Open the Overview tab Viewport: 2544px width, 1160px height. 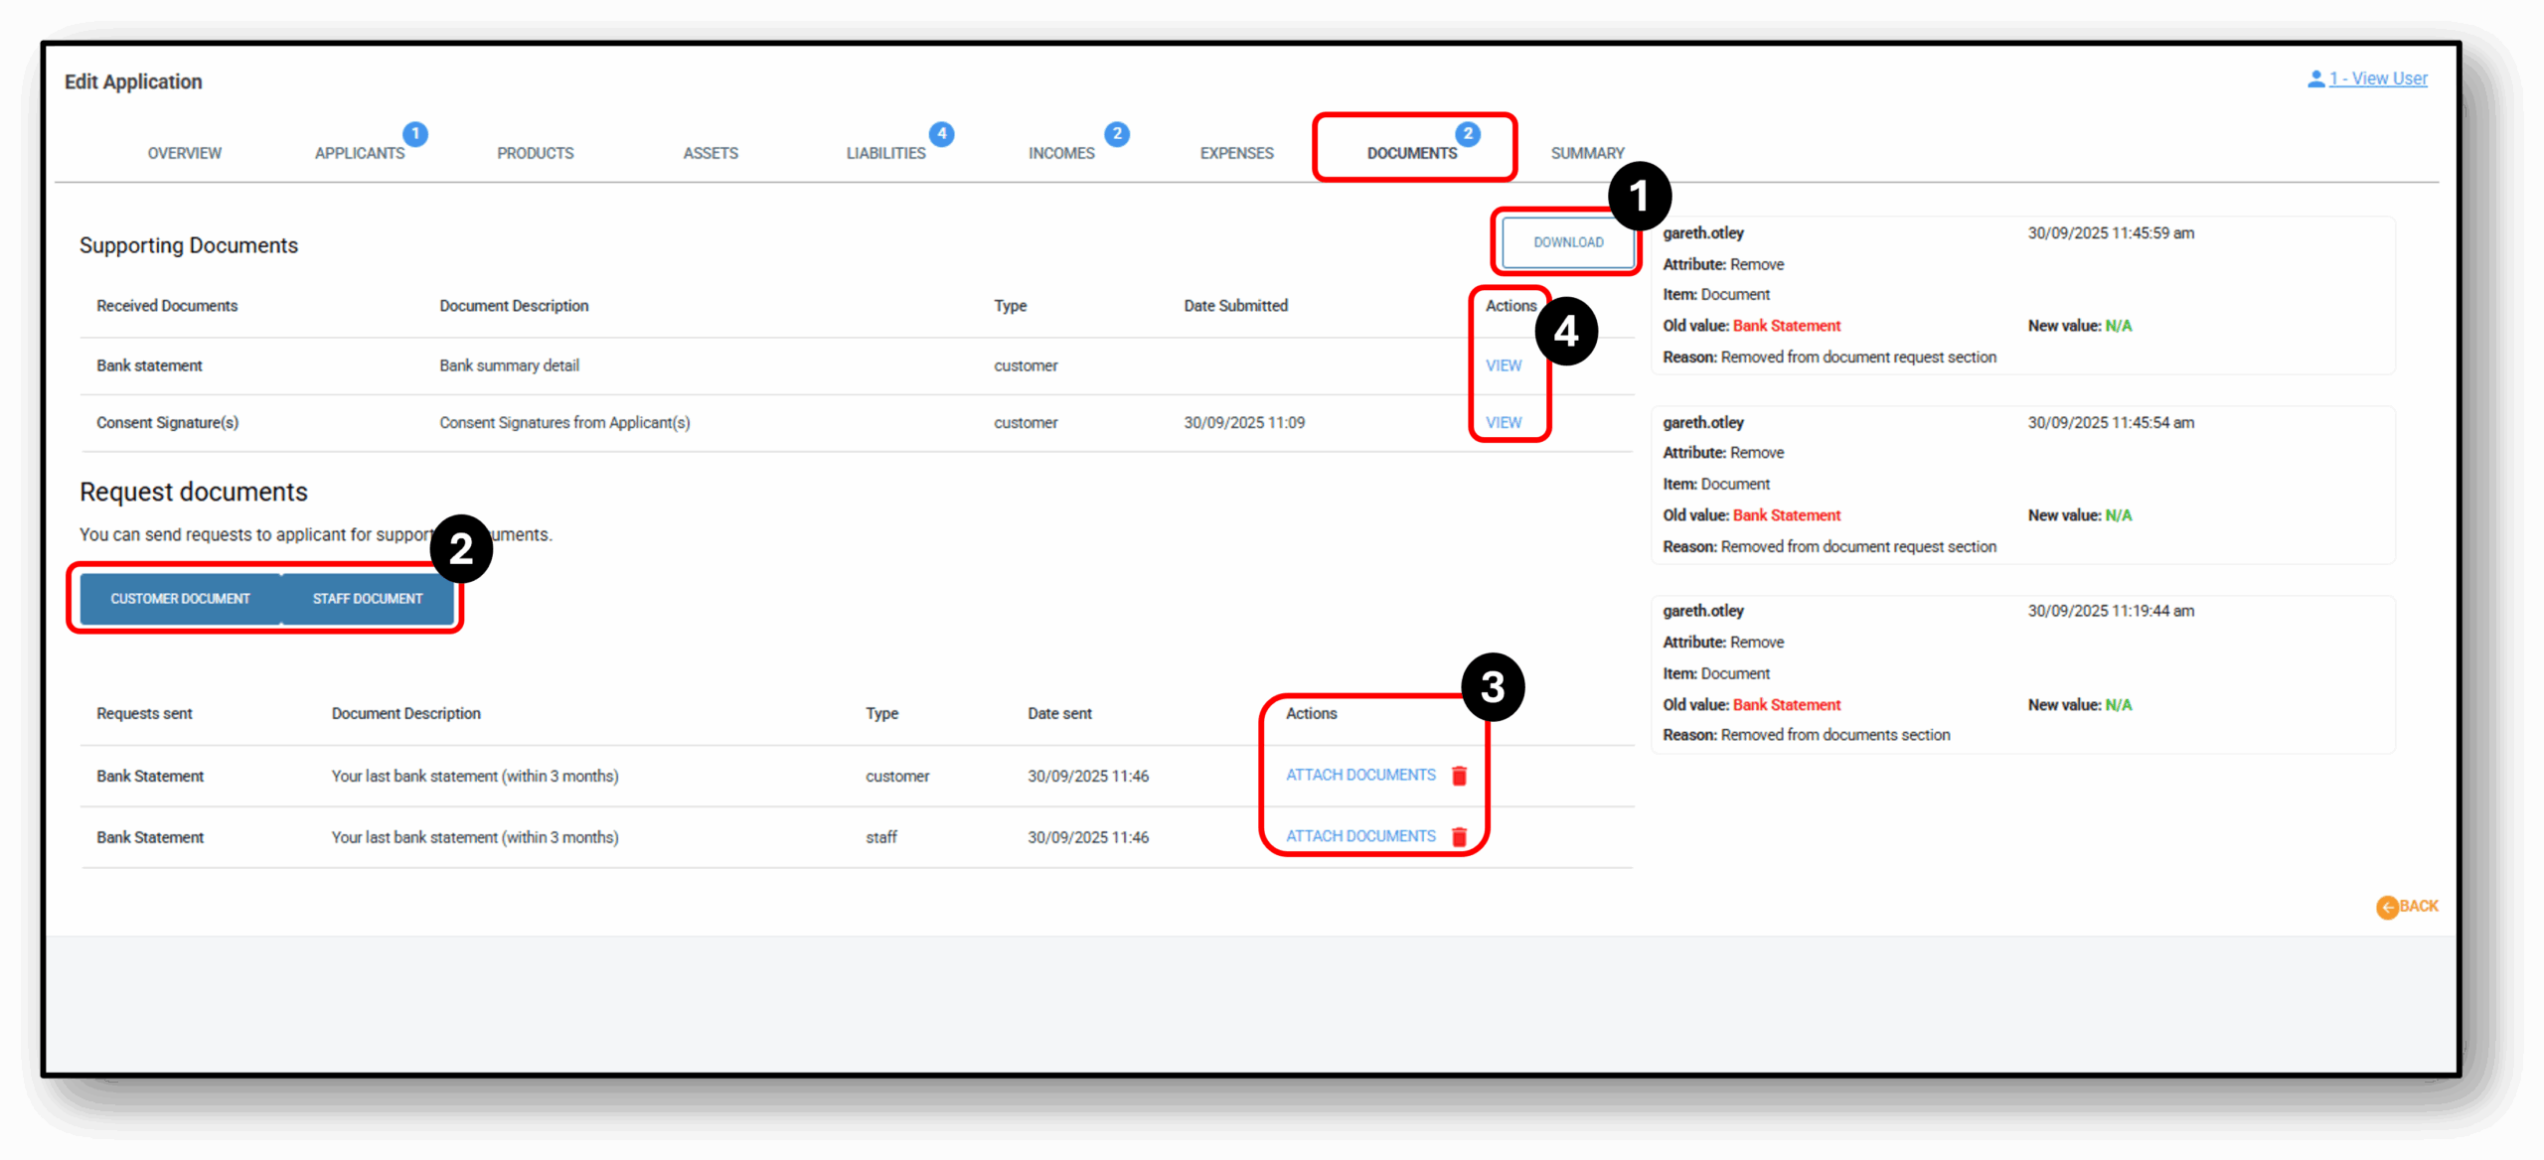point(185,153)
